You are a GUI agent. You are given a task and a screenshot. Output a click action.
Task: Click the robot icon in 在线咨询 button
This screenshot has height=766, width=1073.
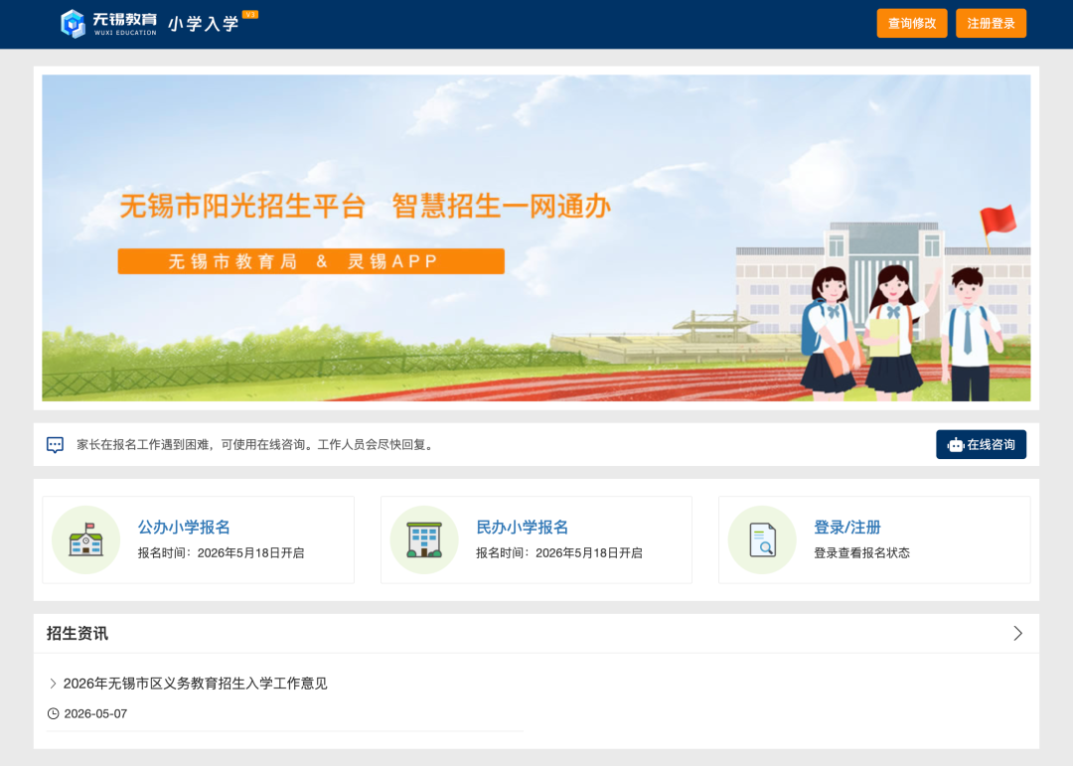pyautogui.click(x=956, y=445)
